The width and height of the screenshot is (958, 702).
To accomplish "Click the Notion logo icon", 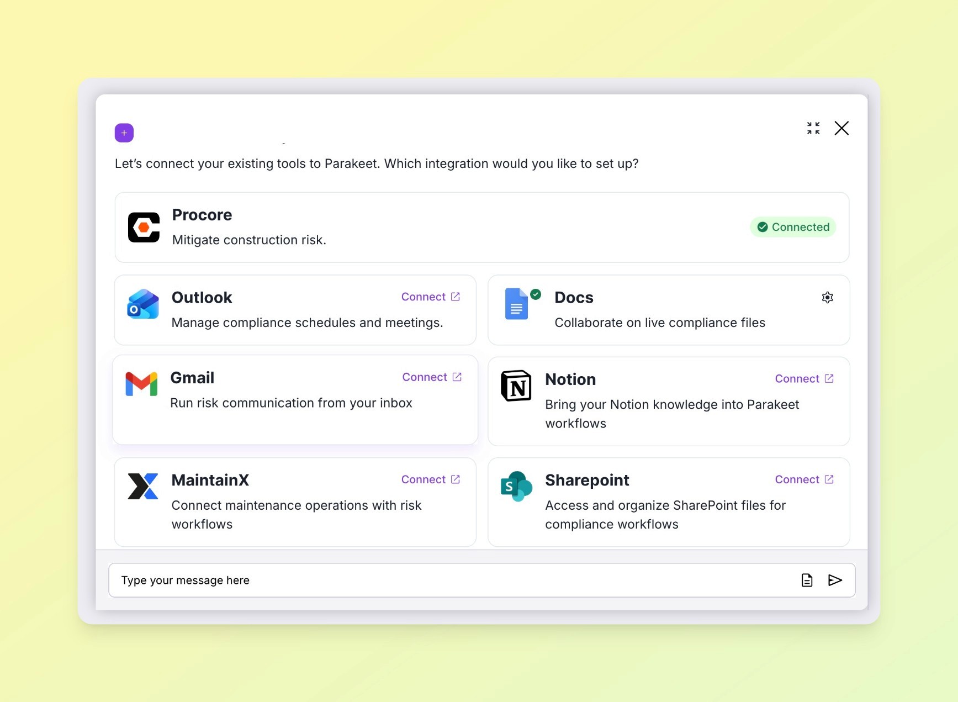I will [516, 386].
